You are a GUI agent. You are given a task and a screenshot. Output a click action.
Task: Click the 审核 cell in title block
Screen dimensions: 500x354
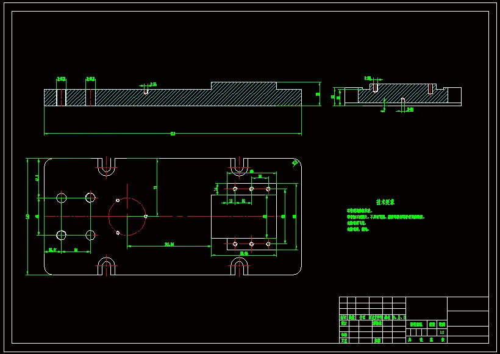(x=343, y=335)
